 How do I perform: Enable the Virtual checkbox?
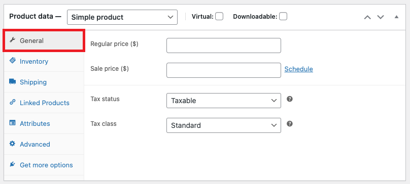pyautogui.click(x=219, y=16)
